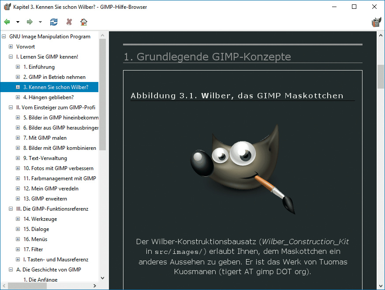Collapse the A. Die Geschichte von GIMP node

tap(11, 270)
